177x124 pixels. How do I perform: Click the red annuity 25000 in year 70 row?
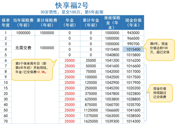click(70, 121)
